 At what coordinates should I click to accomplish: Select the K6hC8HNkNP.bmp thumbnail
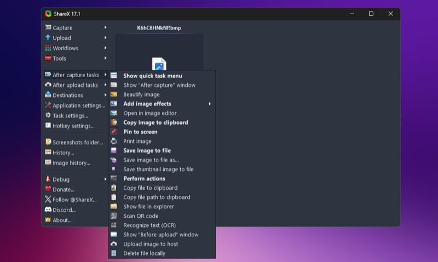pos(159,52)
